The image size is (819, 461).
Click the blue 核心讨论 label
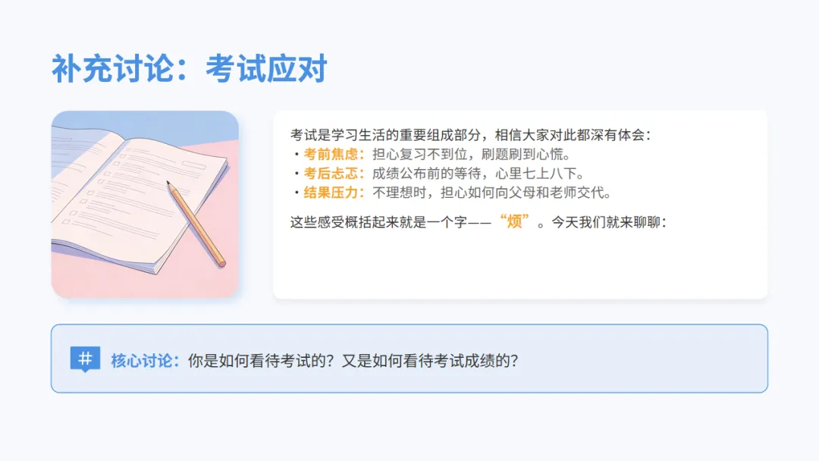[141, 361]
